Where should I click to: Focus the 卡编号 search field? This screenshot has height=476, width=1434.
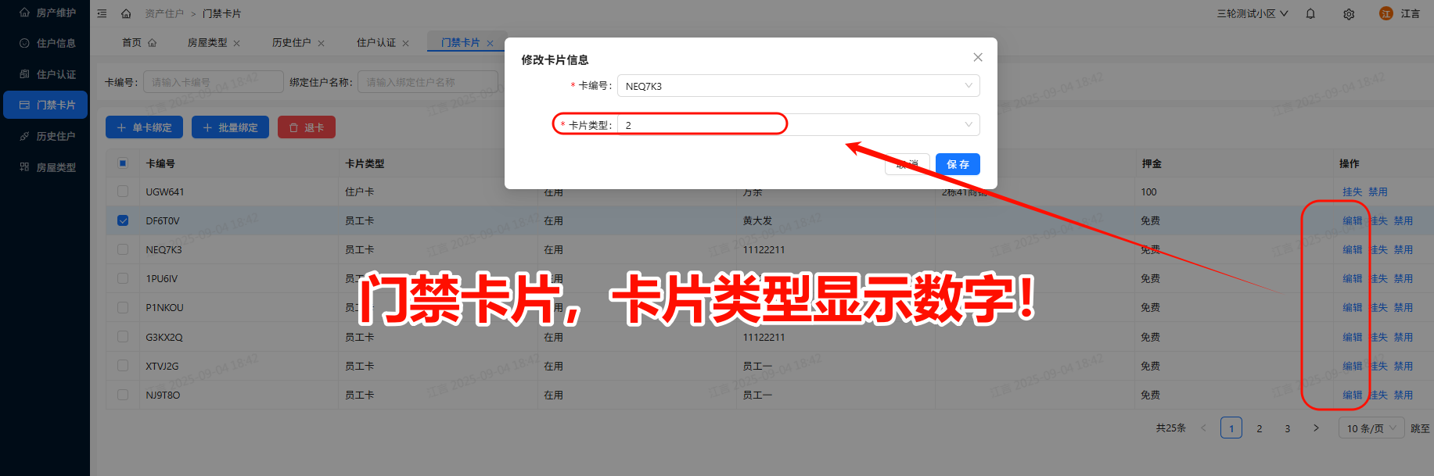pos(213,82)
